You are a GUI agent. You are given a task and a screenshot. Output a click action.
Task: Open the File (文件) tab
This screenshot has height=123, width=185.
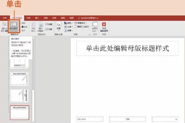[5, 18]
